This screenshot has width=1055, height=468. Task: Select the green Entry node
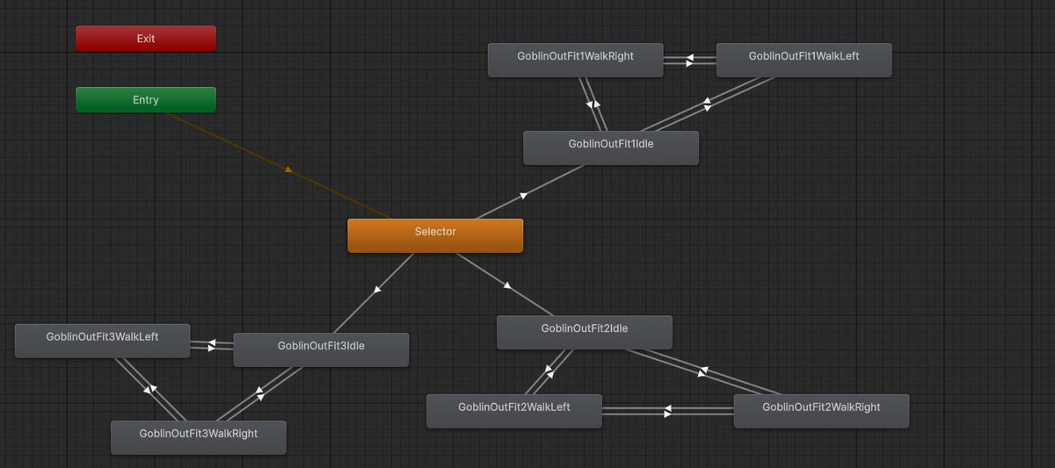pos(146,100)
